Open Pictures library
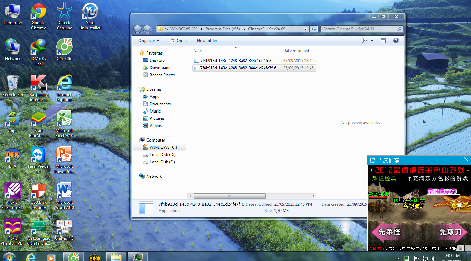This screenshot has width=471, height=261. point(157,118)
